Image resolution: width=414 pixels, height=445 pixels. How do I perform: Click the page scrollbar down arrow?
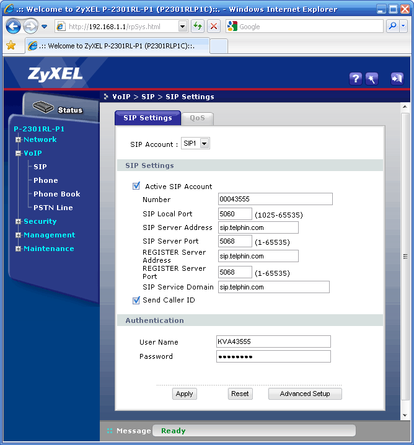[405, 415]
